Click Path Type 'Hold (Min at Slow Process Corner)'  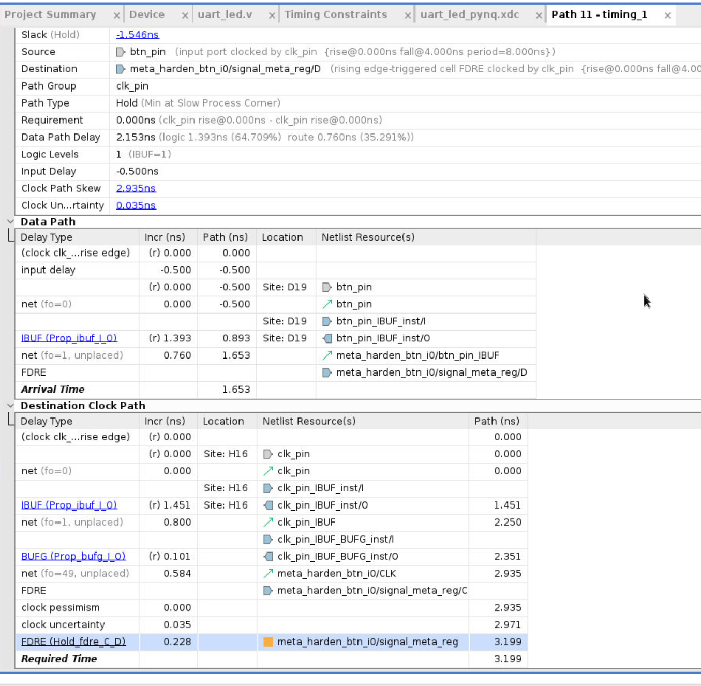click(198, 103)
